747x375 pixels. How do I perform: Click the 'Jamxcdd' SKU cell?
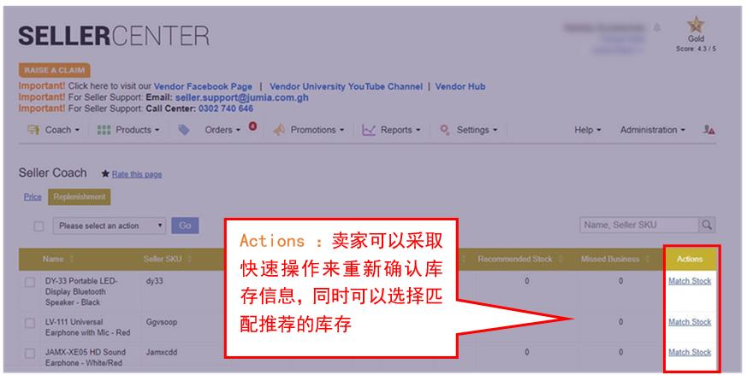pos(162,352)
